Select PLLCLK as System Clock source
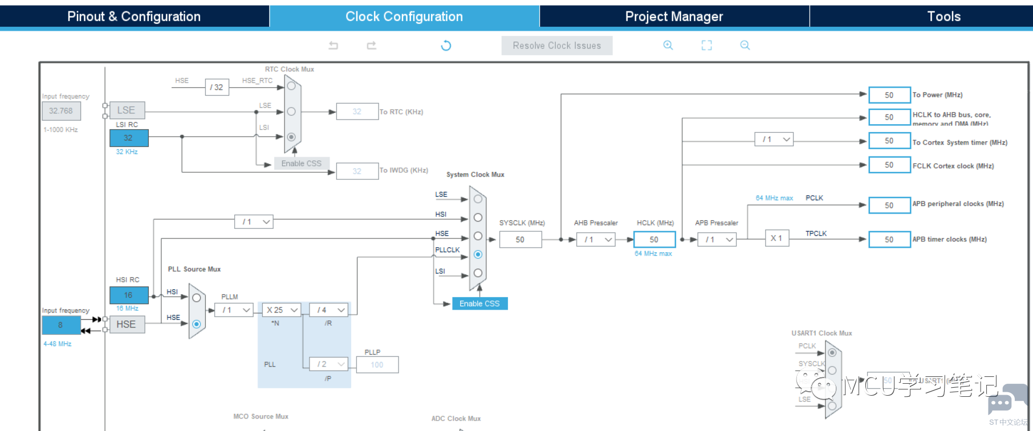The width and height of the screenshot is (1033, 431). point(478,255)
